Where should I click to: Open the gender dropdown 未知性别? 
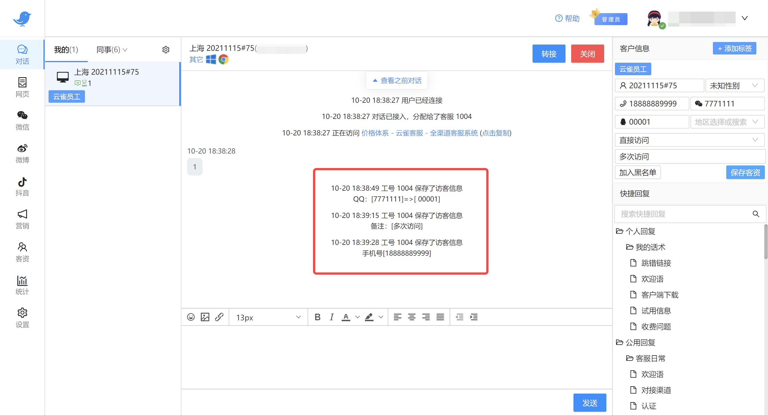pos(734,86)
